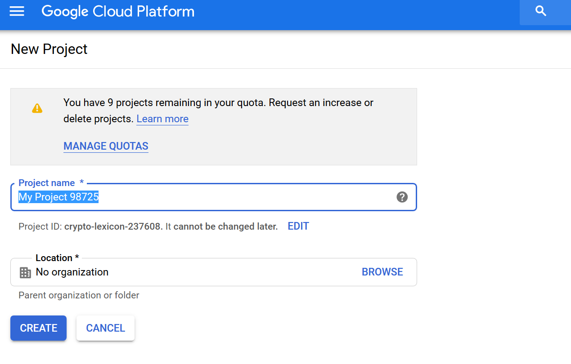571x364 pixels.
Task: Click the search magnifier icon
Action: pos(541,11)
